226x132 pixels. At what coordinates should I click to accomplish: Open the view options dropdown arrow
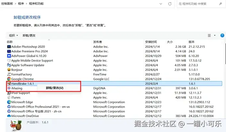point(215,35)
